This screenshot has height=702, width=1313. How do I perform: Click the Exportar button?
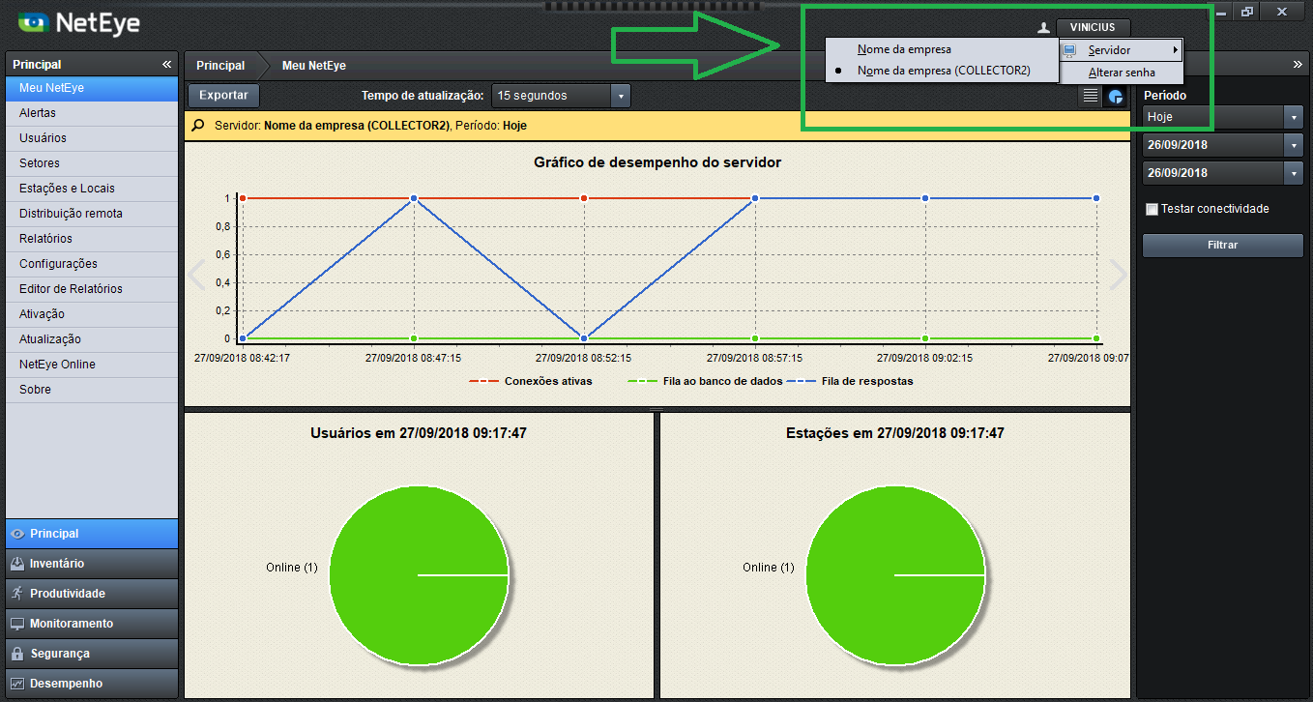coord(223,95)
